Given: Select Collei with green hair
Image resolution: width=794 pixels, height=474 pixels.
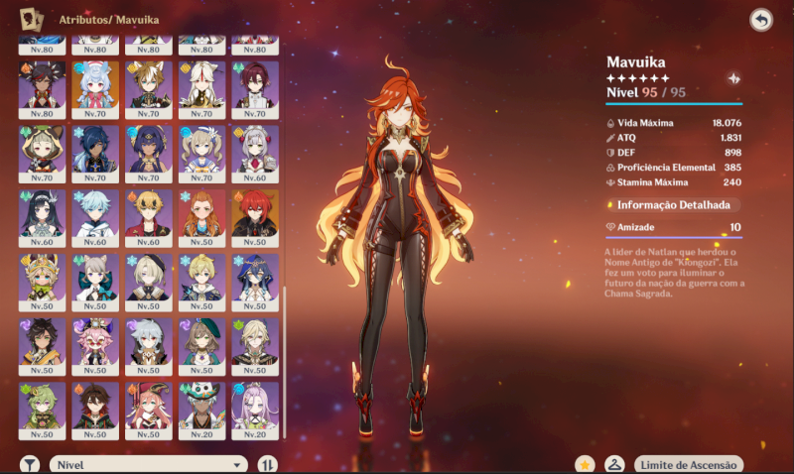Looking at the screenshot, I should pyautogui.click(x=42, y=412).
